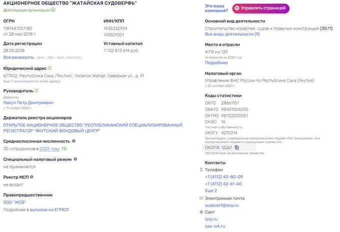This screenshot has height=232, width=340.
Task: Open the Все реквизиты link
Action: pos(18,57)
